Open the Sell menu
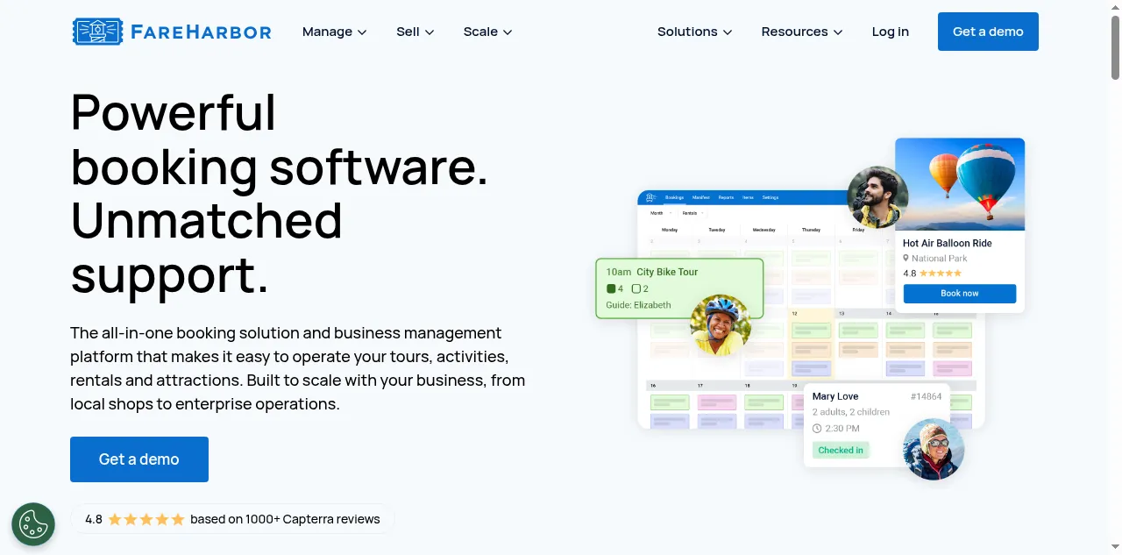This screenshot has height=555, width=1122. click(x=415, y=32)
